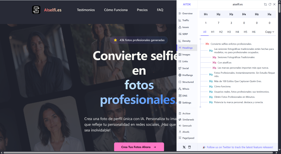Image resolution: width=281 pixels, height=154 pixels.
Task: Click the crop/screenshot icon in panel header
Action: point(265,4)
